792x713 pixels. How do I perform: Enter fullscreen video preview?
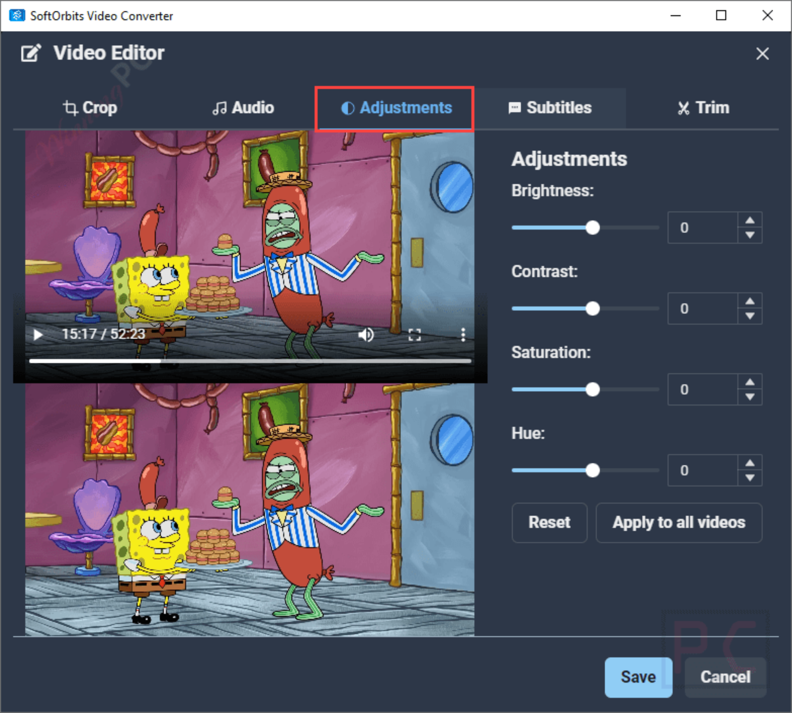click(x=415, y=335)
